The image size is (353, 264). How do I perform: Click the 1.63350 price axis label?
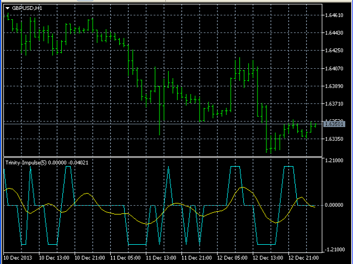pyautogui.click(x=335, y=139)
